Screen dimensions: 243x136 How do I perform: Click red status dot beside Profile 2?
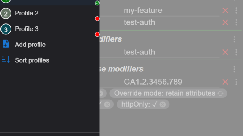[97, 19]
